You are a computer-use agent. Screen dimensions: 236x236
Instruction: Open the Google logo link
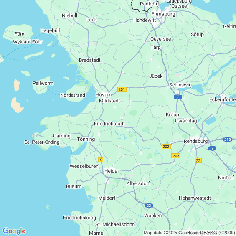pyautogui.click(x=14, y=231)
